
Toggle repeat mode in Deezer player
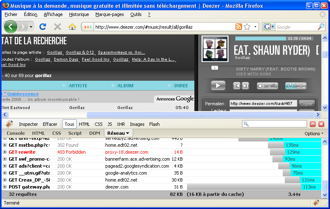coord(291,86)
